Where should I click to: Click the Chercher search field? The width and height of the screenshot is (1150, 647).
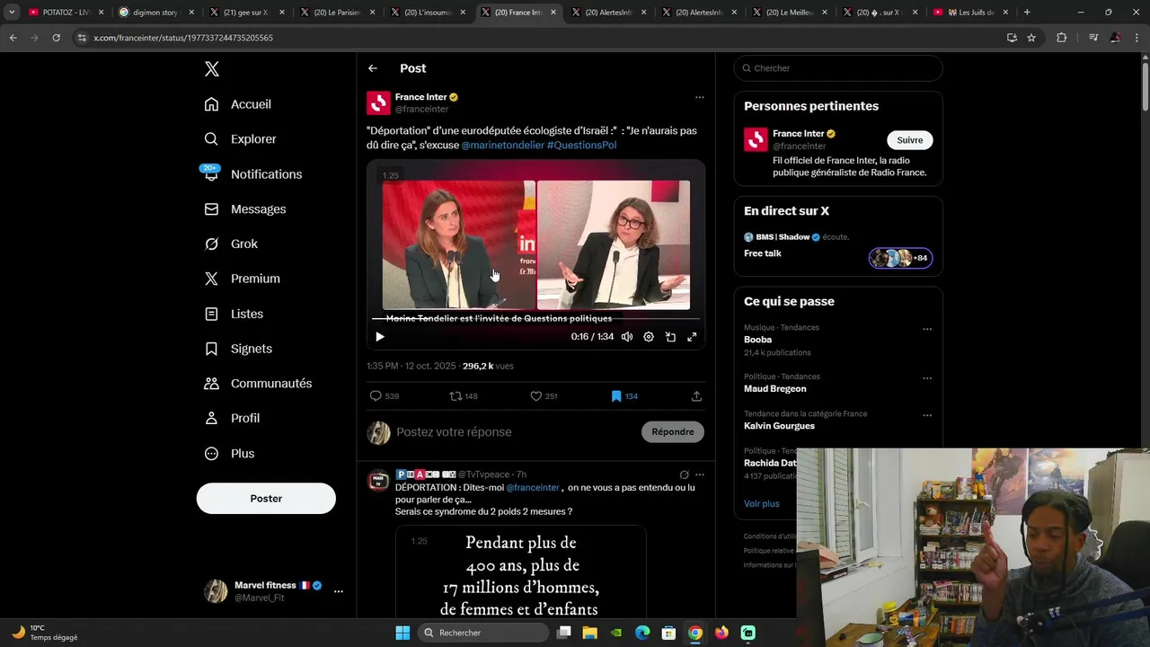pyautogui.click(x=838, y=68)
